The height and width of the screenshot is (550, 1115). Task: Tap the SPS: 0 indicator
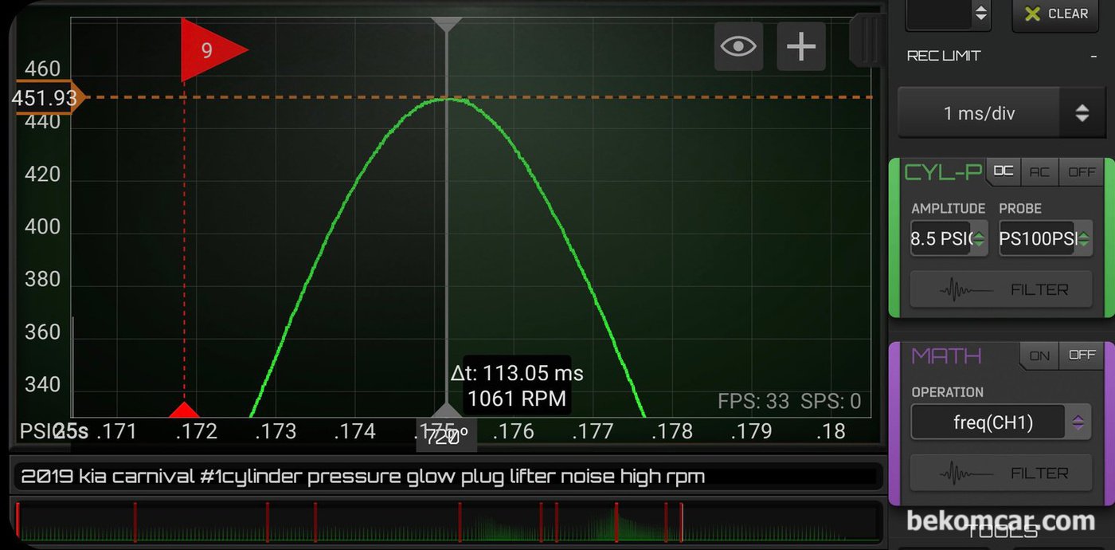(x=831, y=402)
